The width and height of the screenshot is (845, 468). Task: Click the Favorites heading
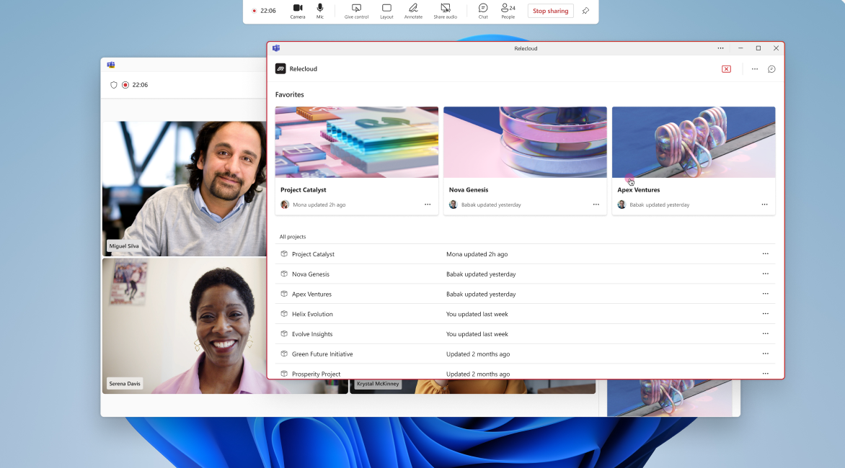[x=289, y=94]
